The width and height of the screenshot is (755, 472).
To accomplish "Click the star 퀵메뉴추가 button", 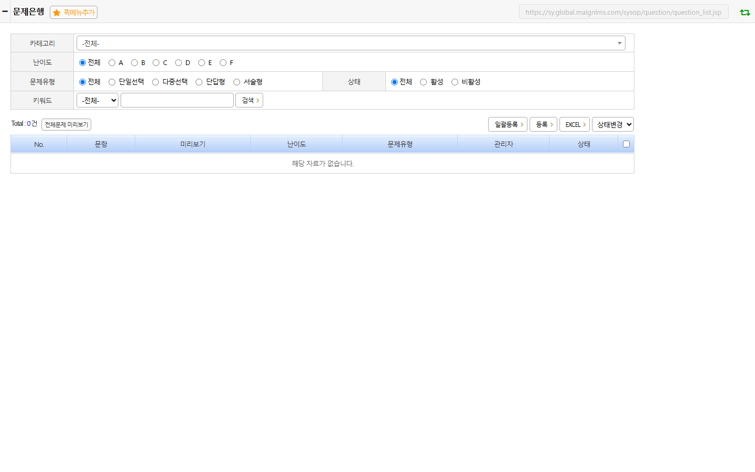I will pyautogui.click(x=73, y=12).
